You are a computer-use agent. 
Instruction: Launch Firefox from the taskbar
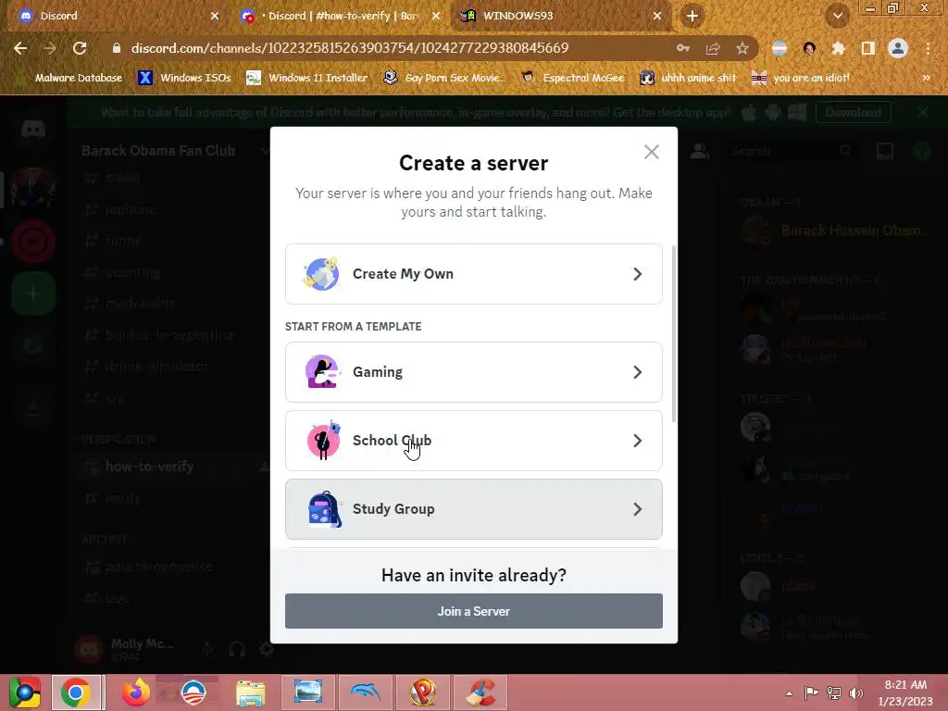(x=135, y=692)
